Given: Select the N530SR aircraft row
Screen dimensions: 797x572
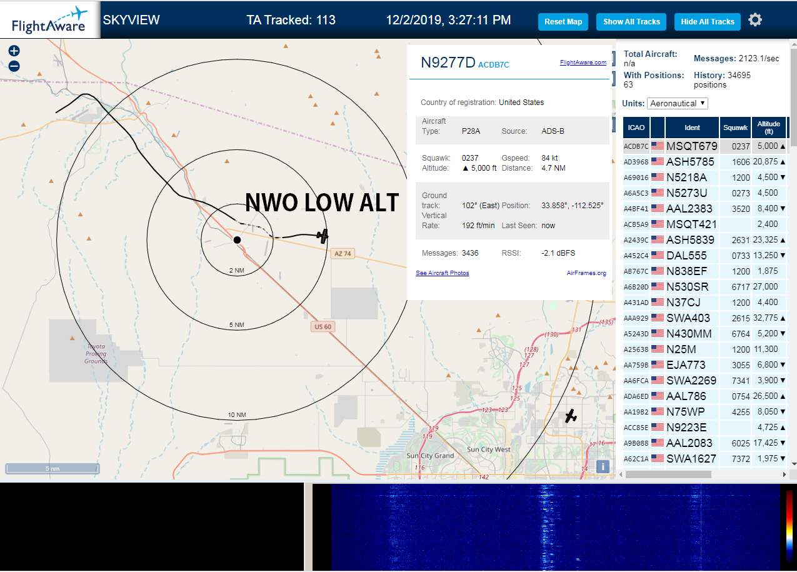Looking at the screenshot, I should pos(705,287).
